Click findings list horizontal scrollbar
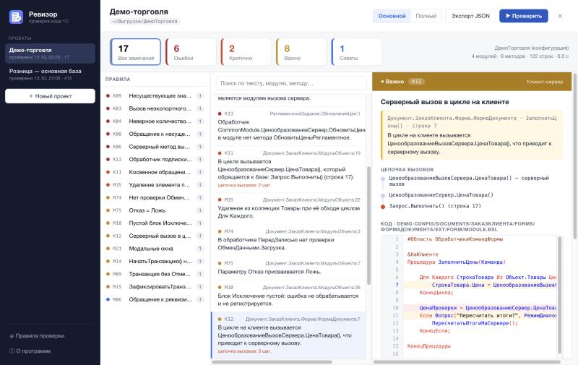The width and height of the screenshot is (578, 365). tap(272, 361)
